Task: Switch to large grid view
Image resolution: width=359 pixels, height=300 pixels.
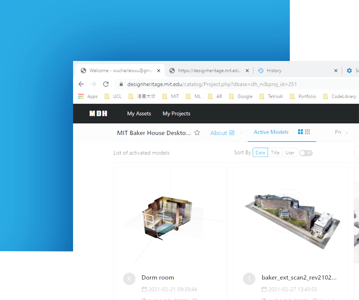Action: point(300,132)
